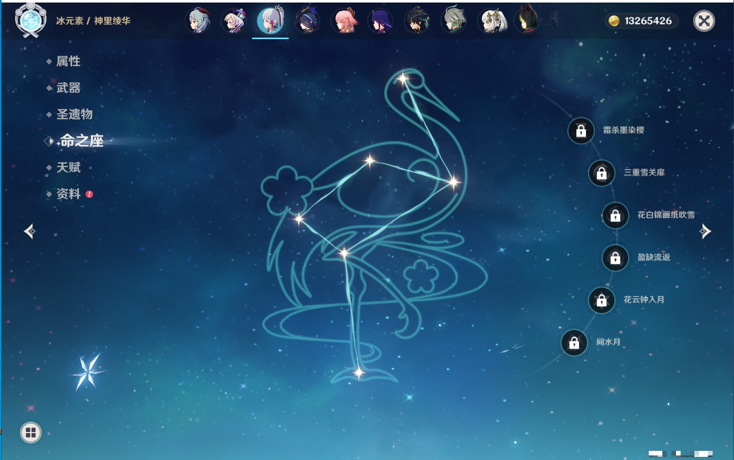The width and height of the screenshot is (734, 460).
Task: Select the highlighted Kamisato Ayaka portrait
Action: click(x=271, y=20)
